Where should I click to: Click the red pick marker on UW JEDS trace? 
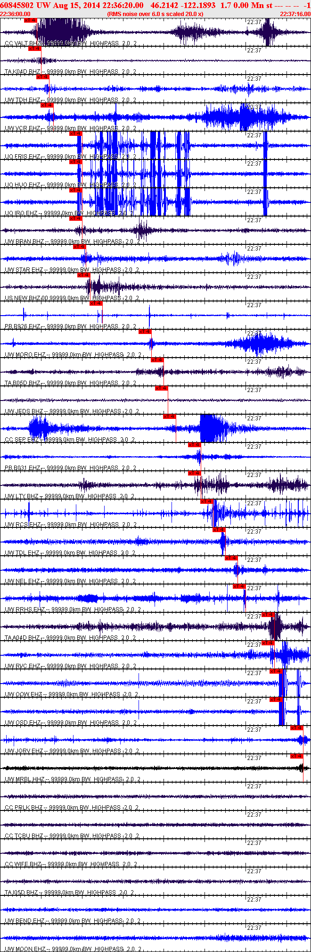162,388
